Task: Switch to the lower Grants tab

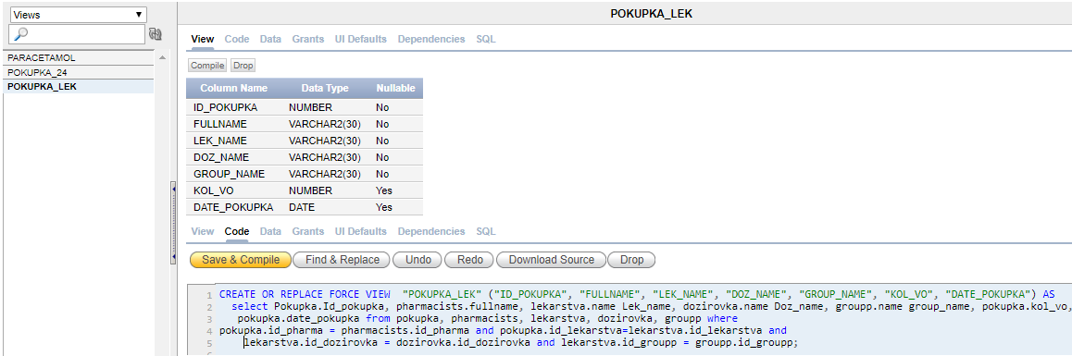Action: [307, 232]
